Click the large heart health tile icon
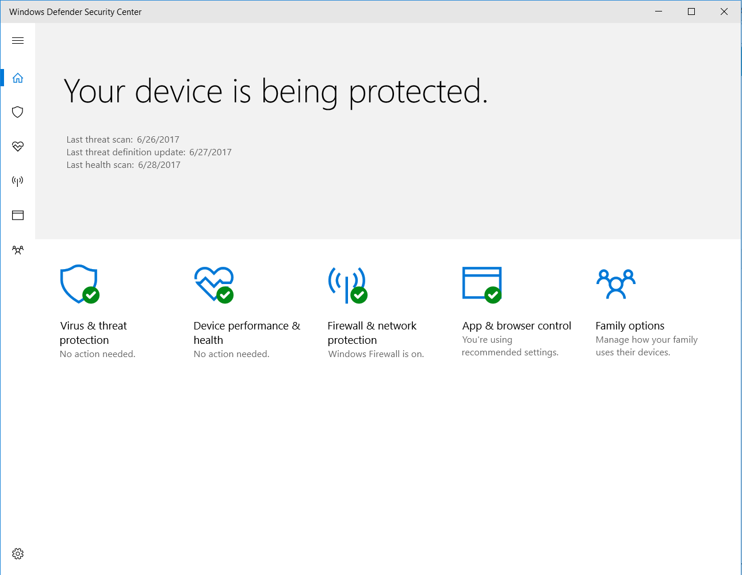The height and width of the screenshot is (575, 742). point(213,283)
